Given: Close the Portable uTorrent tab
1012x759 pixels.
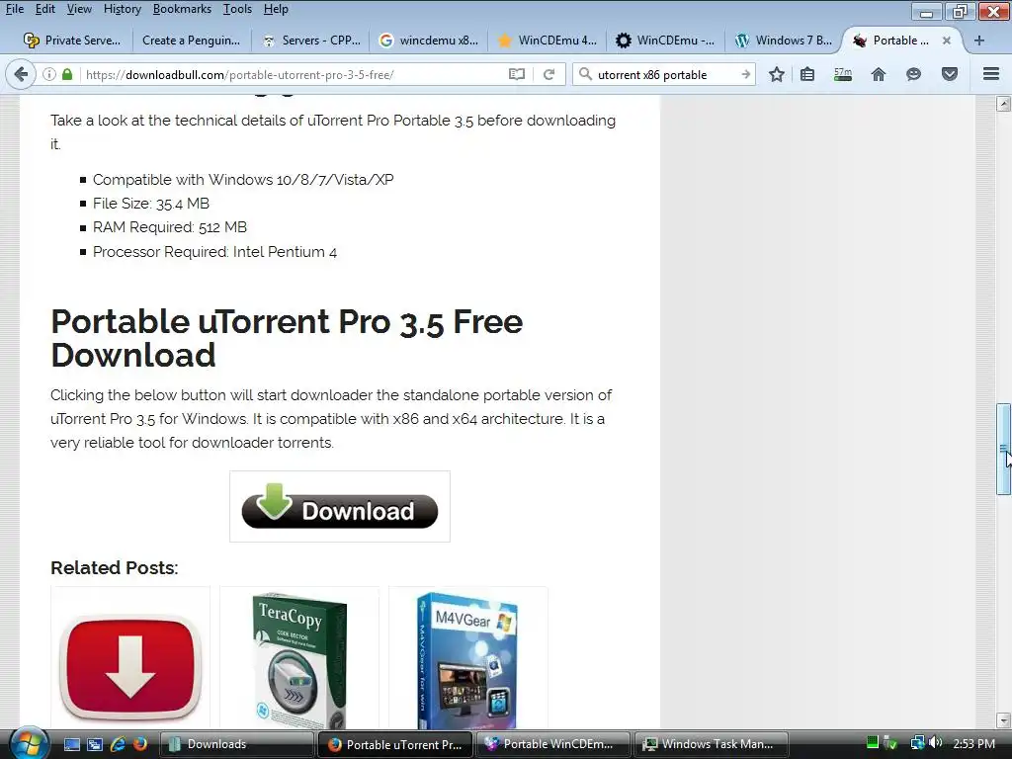Looking at the screenshot, I should click(x=946, y=40).
